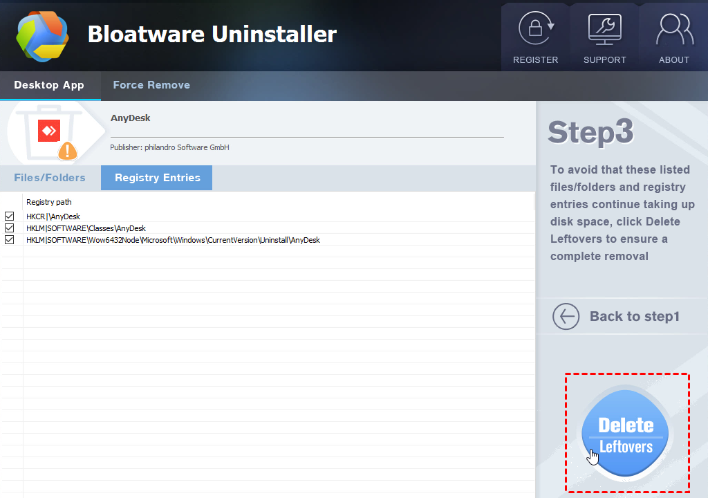
Task: Click the Back to step1 link
Action: pyautogui.click(x=634, y=317)
